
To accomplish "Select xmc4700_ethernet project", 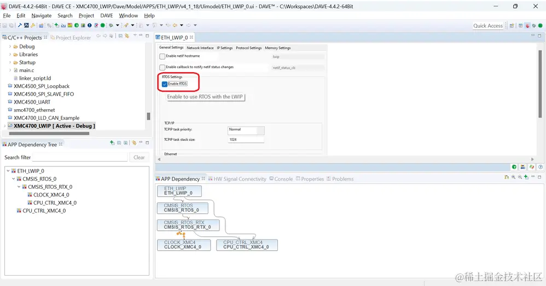I will click(x=34, y=110).
